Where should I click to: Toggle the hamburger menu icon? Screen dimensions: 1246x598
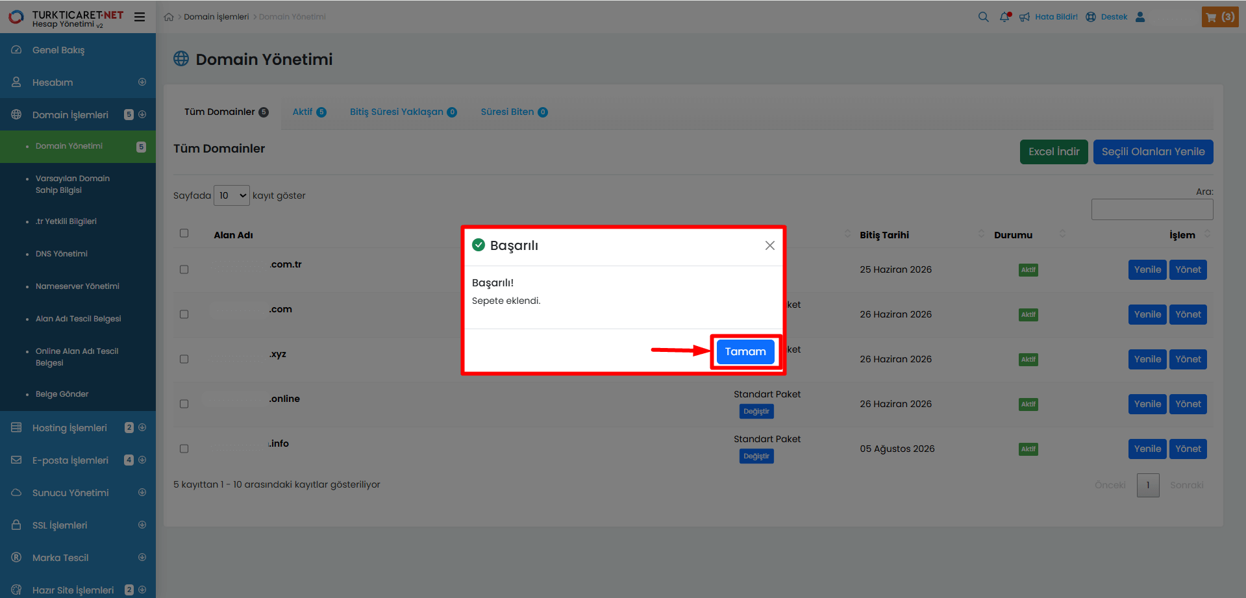pos(140,17)
